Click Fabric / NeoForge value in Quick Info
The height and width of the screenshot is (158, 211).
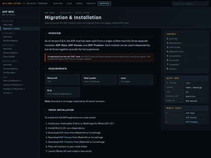point(194,88)
